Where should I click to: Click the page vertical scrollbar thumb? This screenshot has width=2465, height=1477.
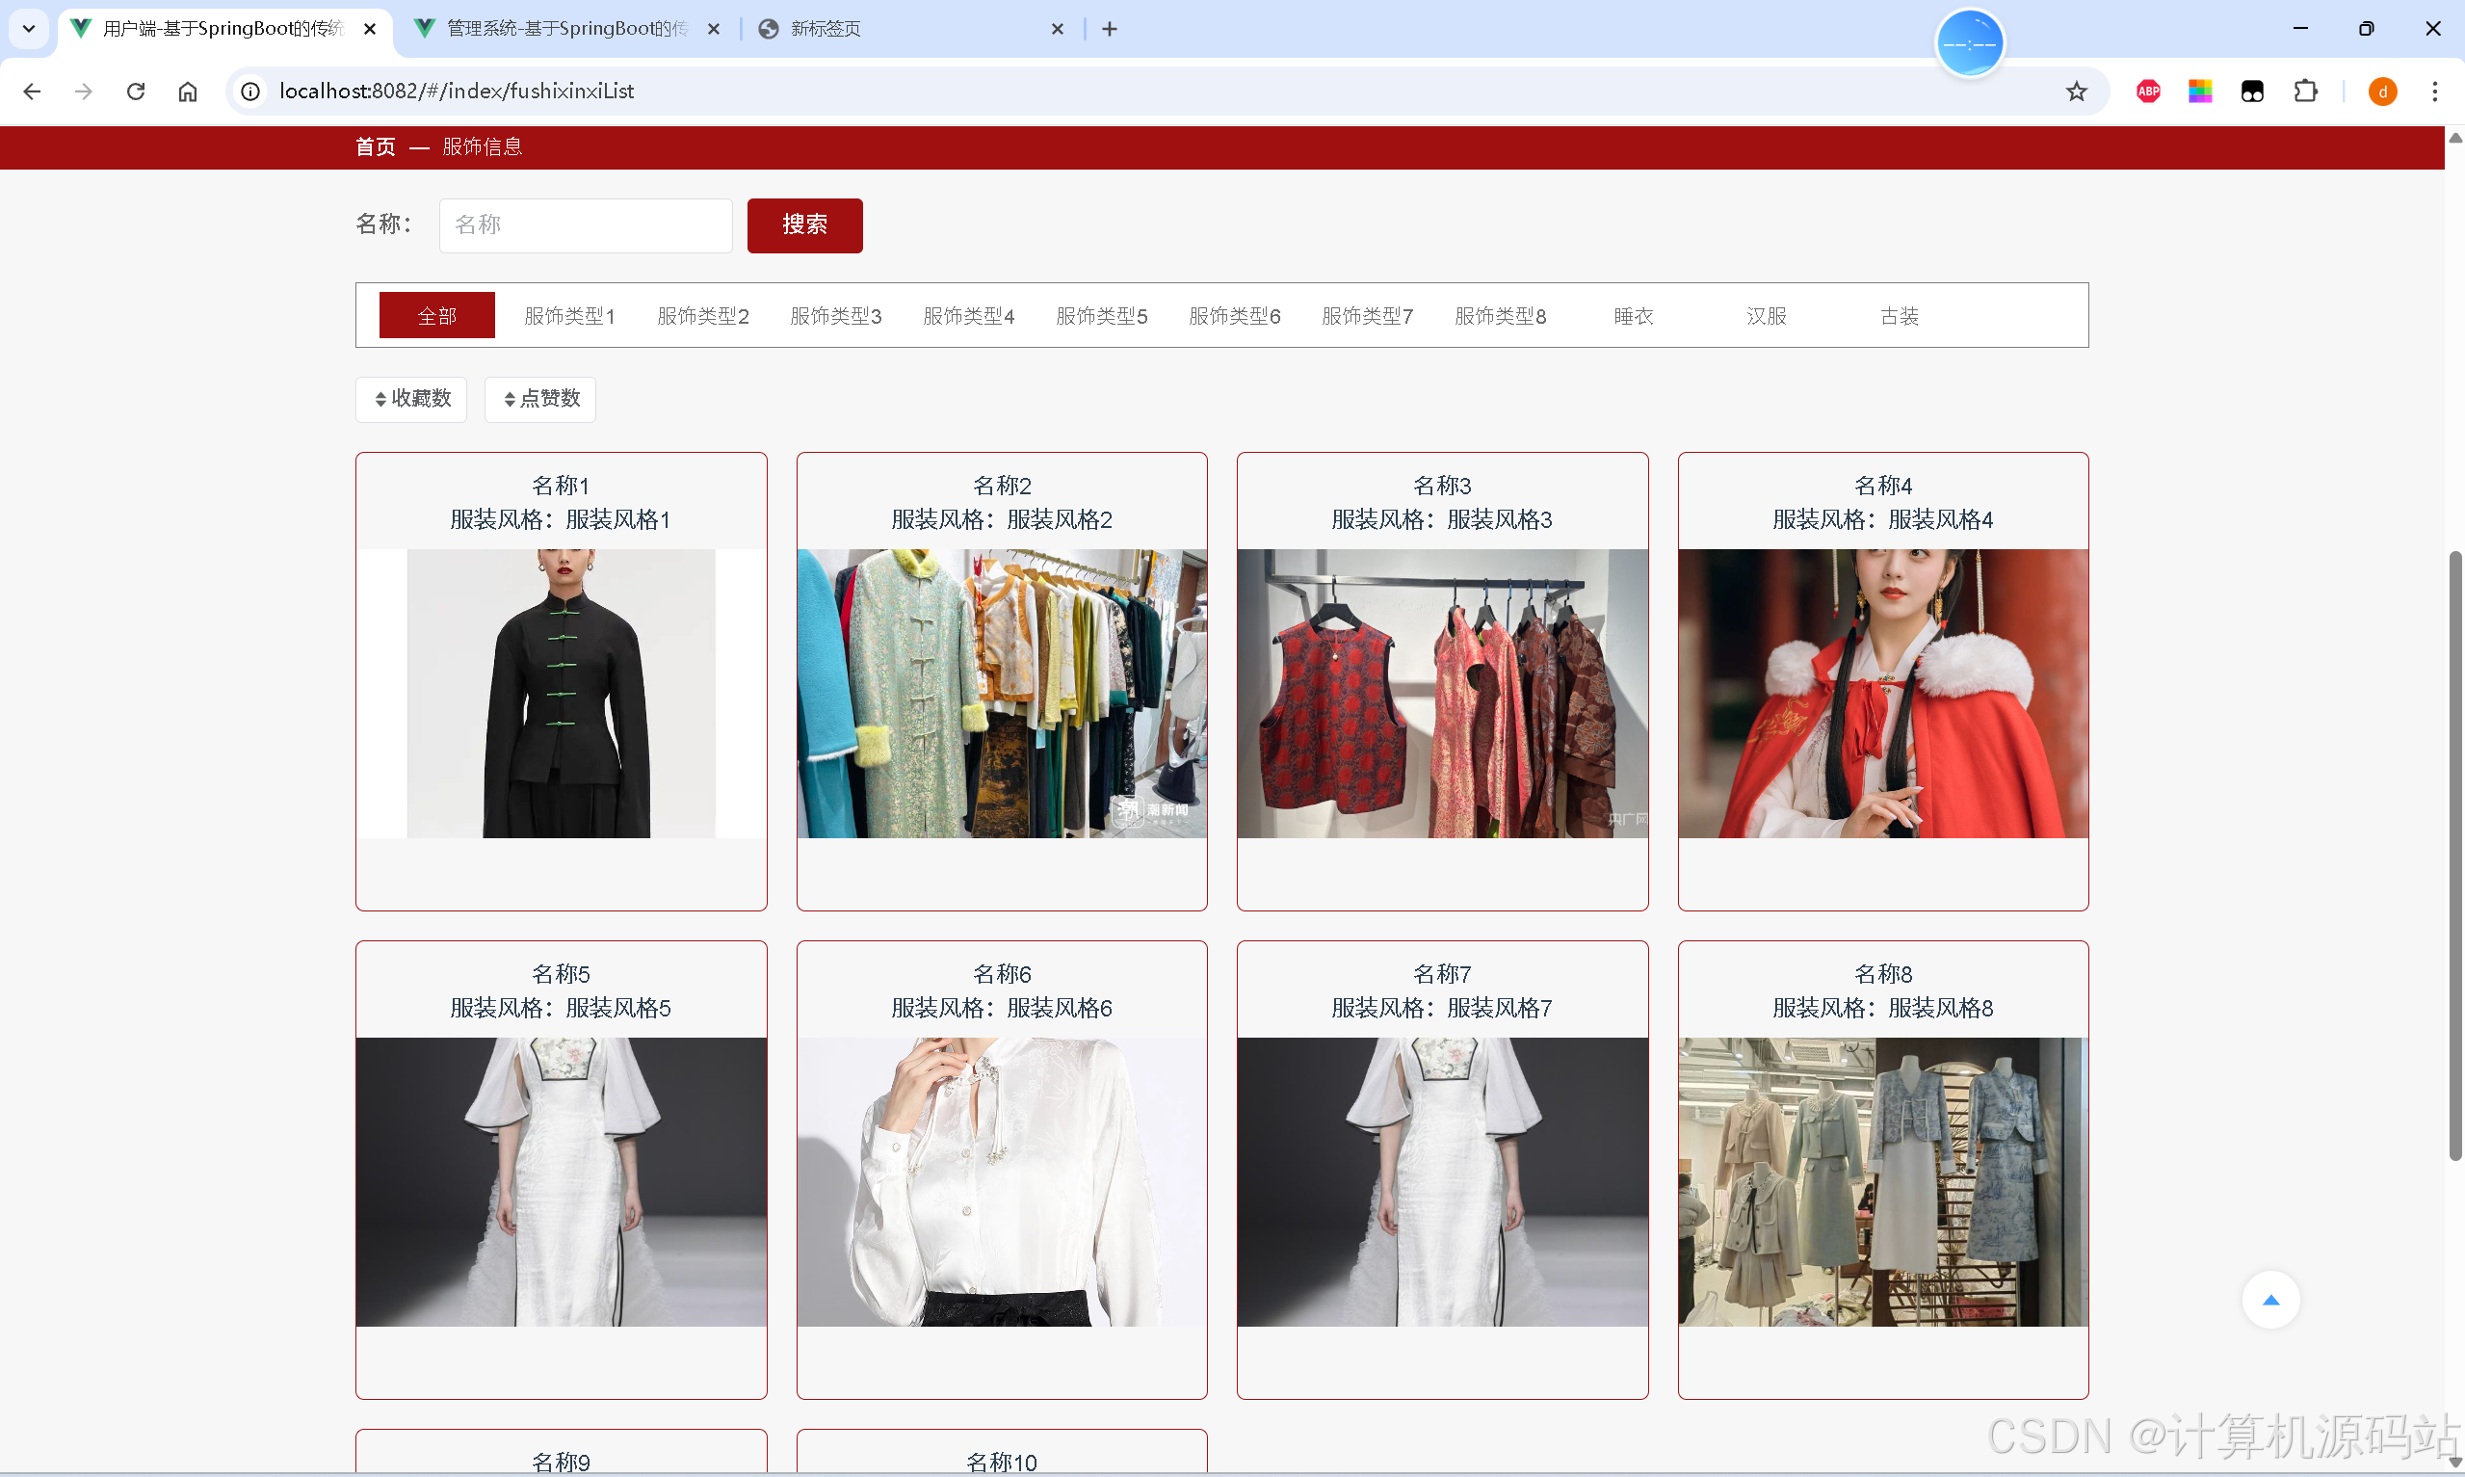point(2454,854)
